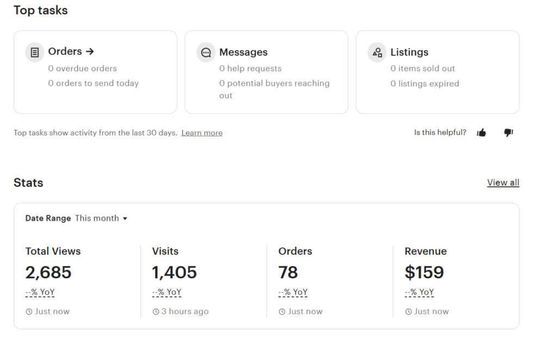Open the Date Range 'This month' dropdown
The width and height of the screenshot is (557, 342).
pos(101,218)
